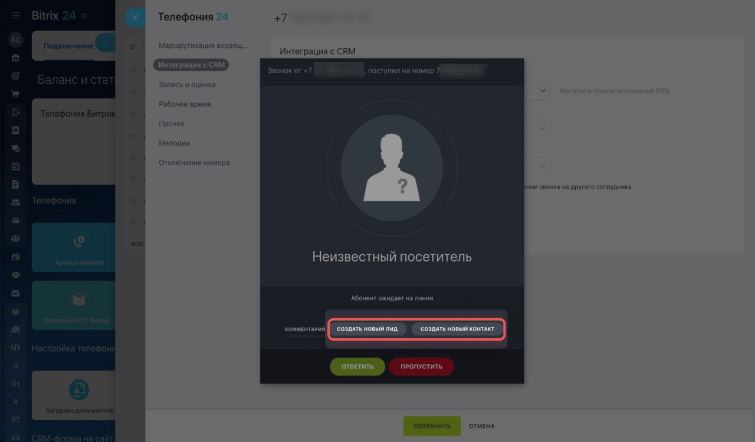Image resolution: width=755 pixels, height=442 pixels.
Task: Open 'Маршрутизация входящ...' menu item
Action: [203, 45]
